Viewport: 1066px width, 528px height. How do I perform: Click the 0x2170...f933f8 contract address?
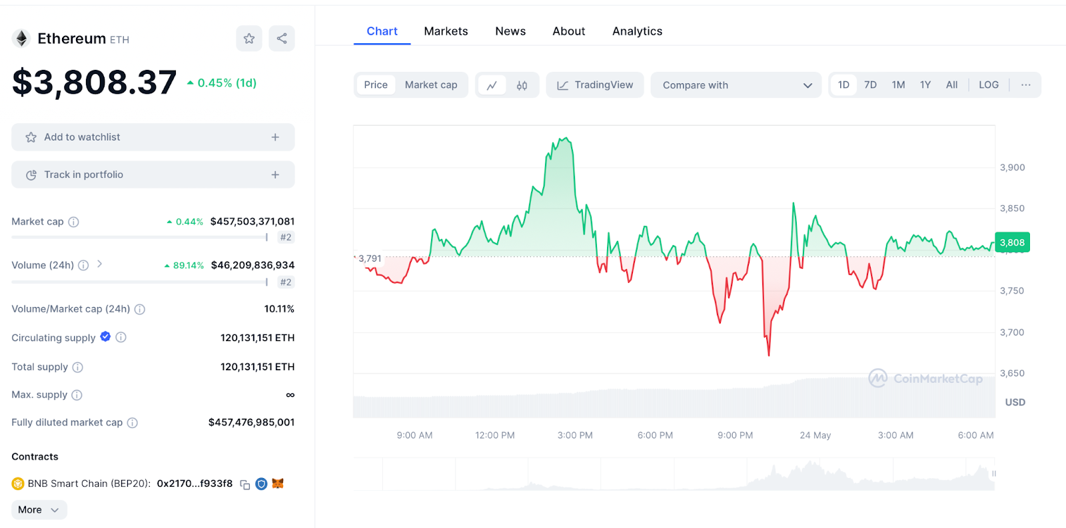pos(195,484)
